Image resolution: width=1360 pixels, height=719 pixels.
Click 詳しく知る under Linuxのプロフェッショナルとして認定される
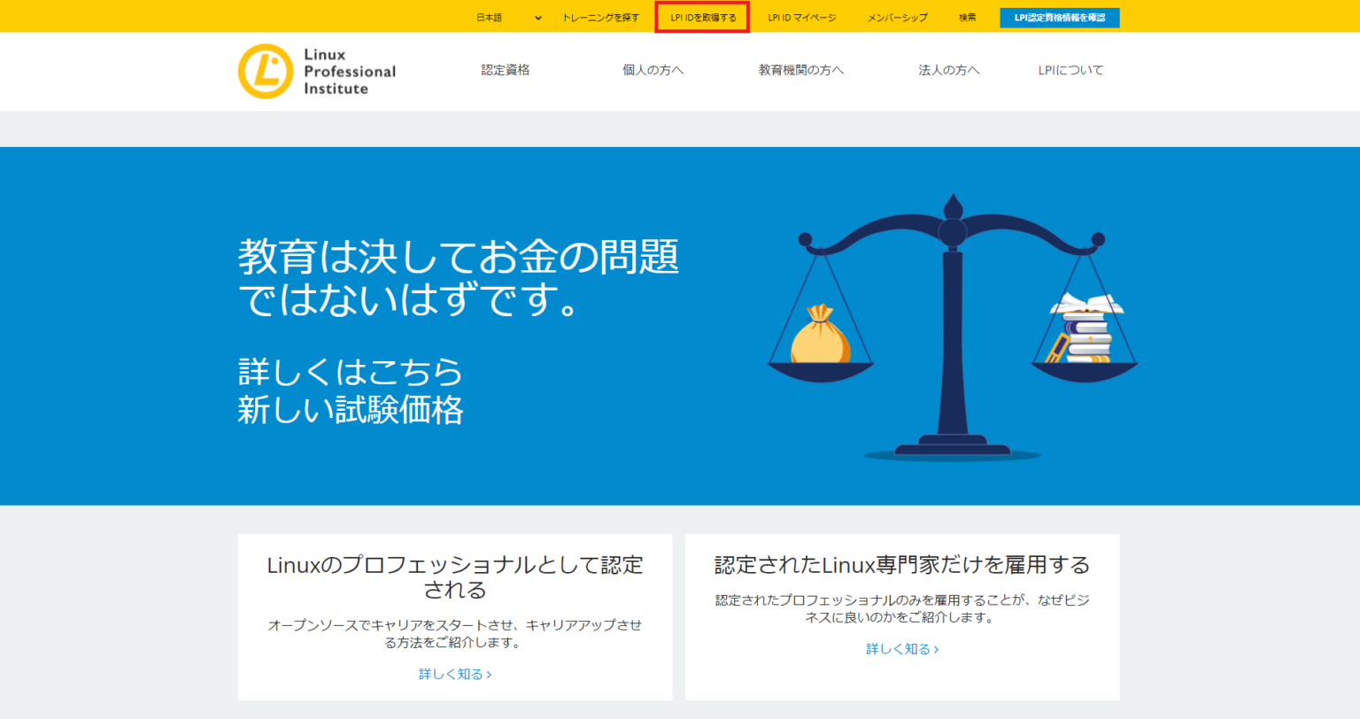454,674
